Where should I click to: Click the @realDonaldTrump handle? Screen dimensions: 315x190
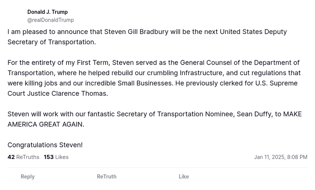[50, 20]
